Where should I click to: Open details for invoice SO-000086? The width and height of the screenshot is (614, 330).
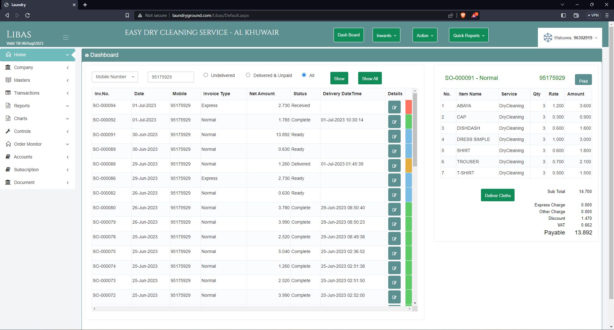394,180
